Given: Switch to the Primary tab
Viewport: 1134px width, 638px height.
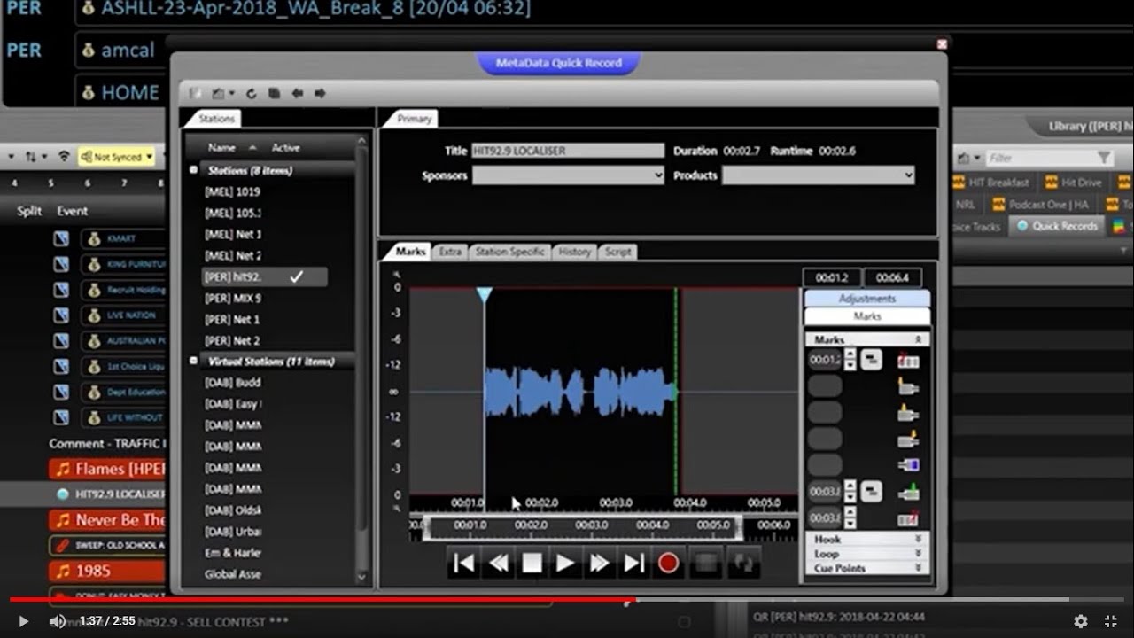Looking at the screenshot, I should [414, 118].
